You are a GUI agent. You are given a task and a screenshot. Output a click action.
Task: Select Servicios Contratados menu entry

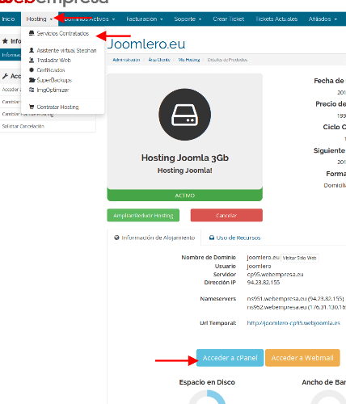point(62,33)
